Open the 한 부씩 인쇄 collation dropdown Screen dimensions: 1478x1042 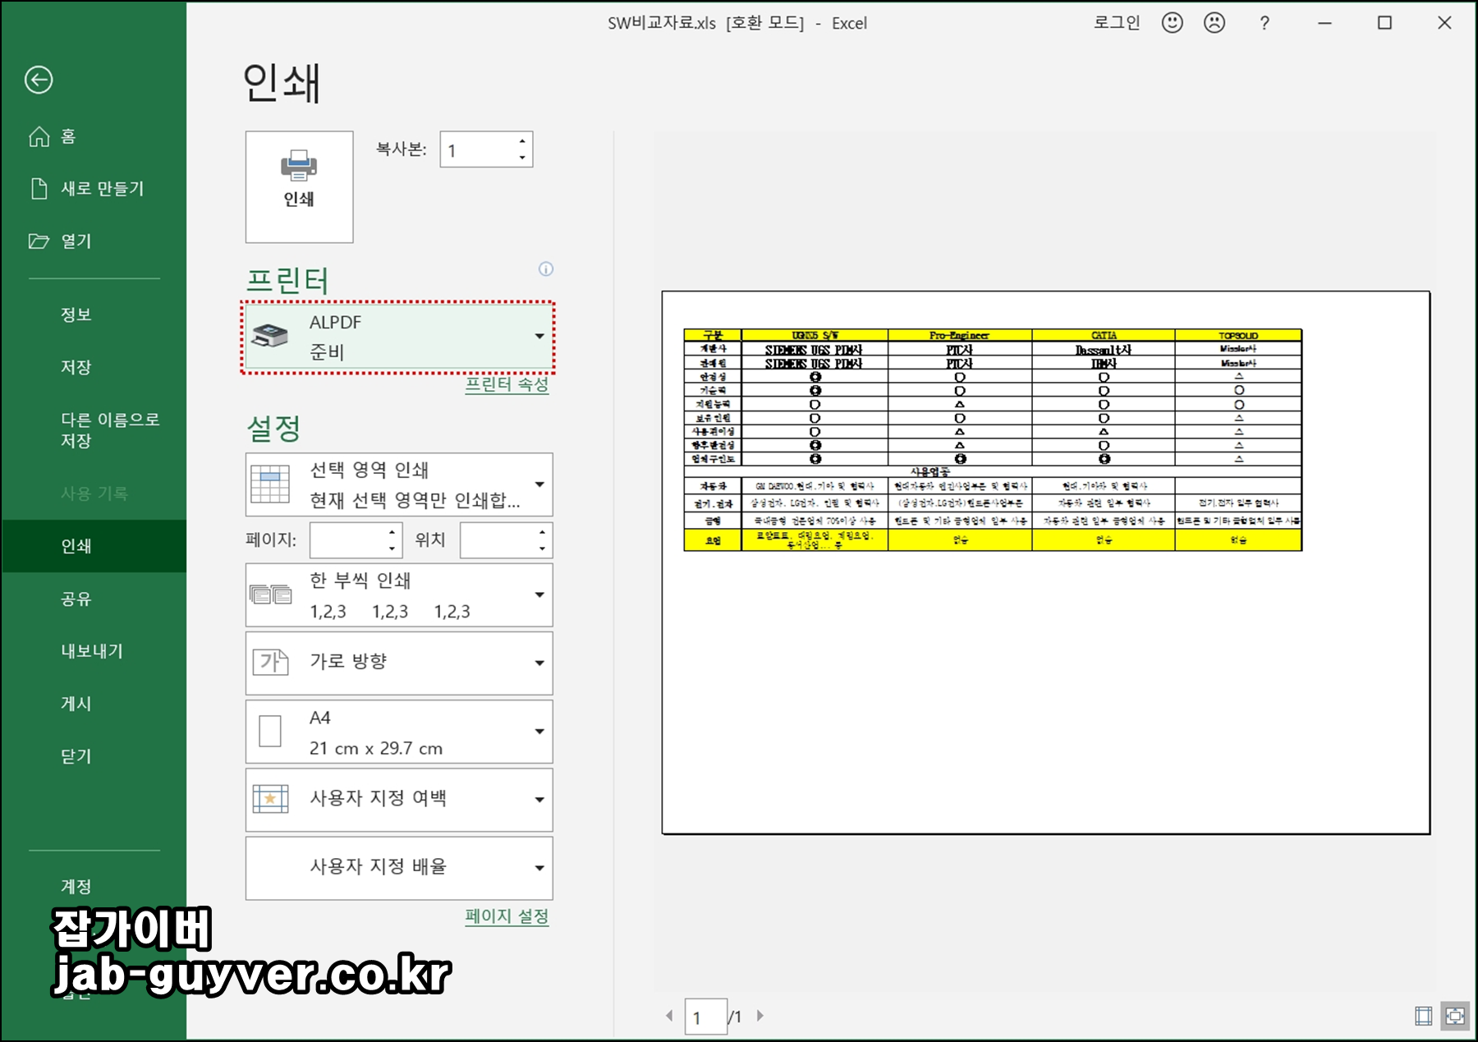tap(399, 595)
